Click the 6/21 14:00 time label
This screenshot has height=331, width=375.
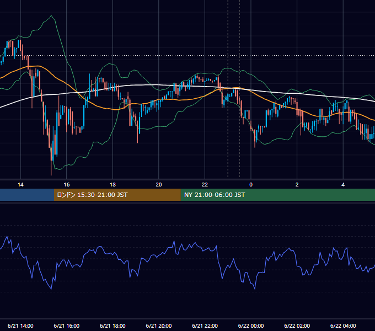click(20, 325)
